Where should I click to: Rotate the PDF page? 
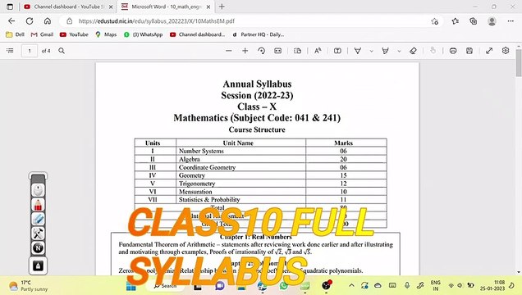(261, 51)
